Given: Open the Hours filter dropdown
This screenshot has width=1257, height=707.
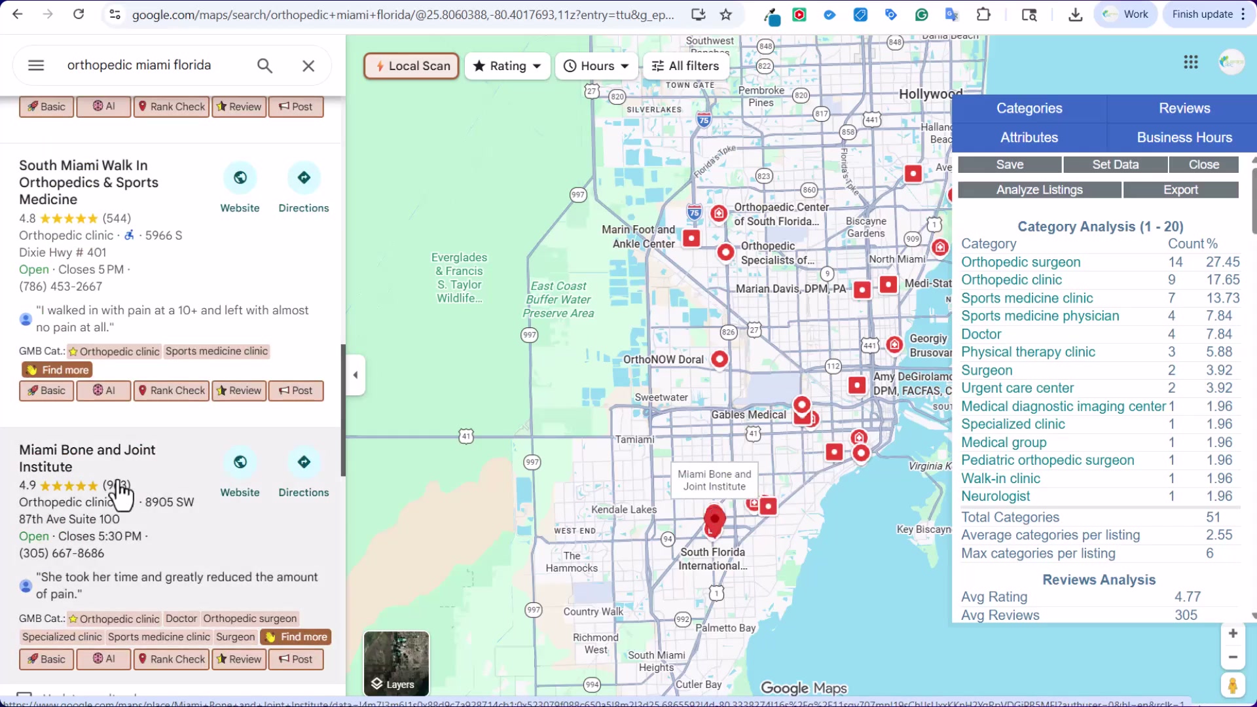Looking at the screenshot, I should (x=596, y=66).
